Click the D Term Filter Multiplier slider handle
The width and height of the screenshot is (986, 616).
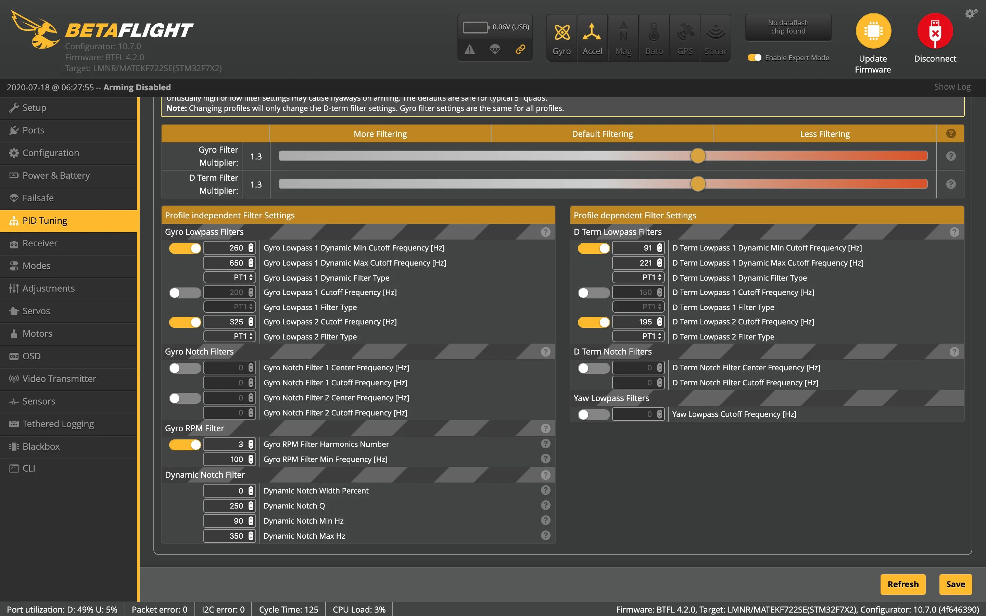[x=698, y=184]
